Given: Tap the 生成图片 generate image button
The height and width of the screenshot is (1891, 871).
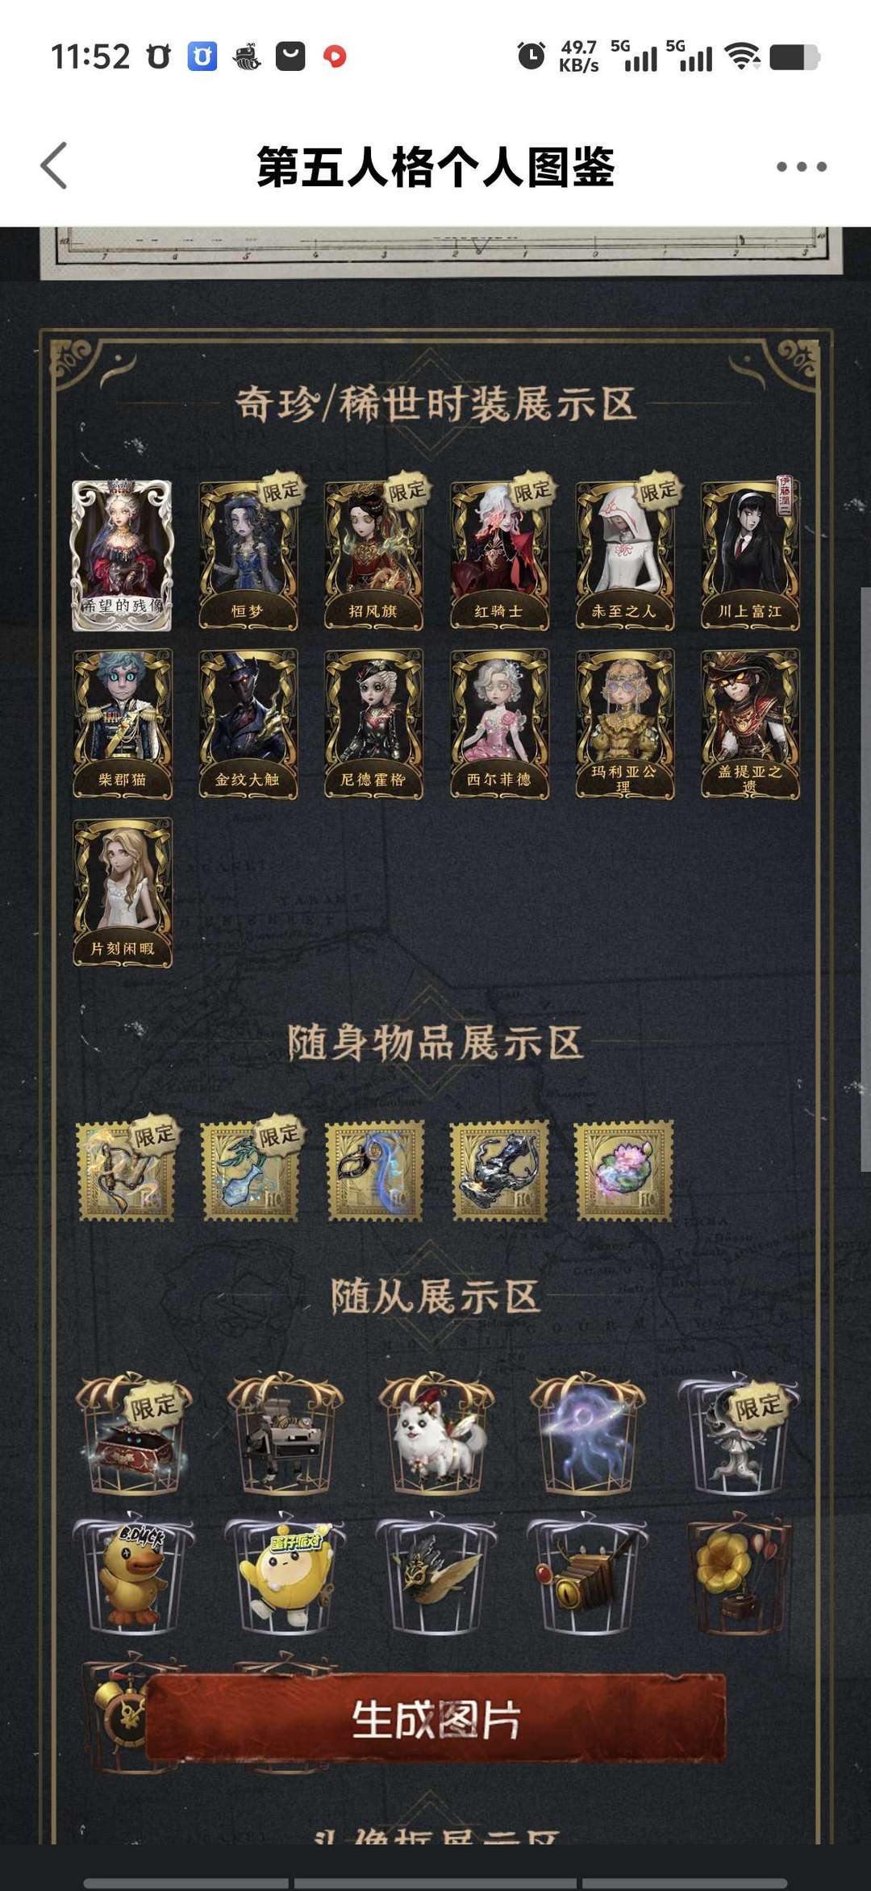Looking at the screenshot, I should tap(435, 1718).
